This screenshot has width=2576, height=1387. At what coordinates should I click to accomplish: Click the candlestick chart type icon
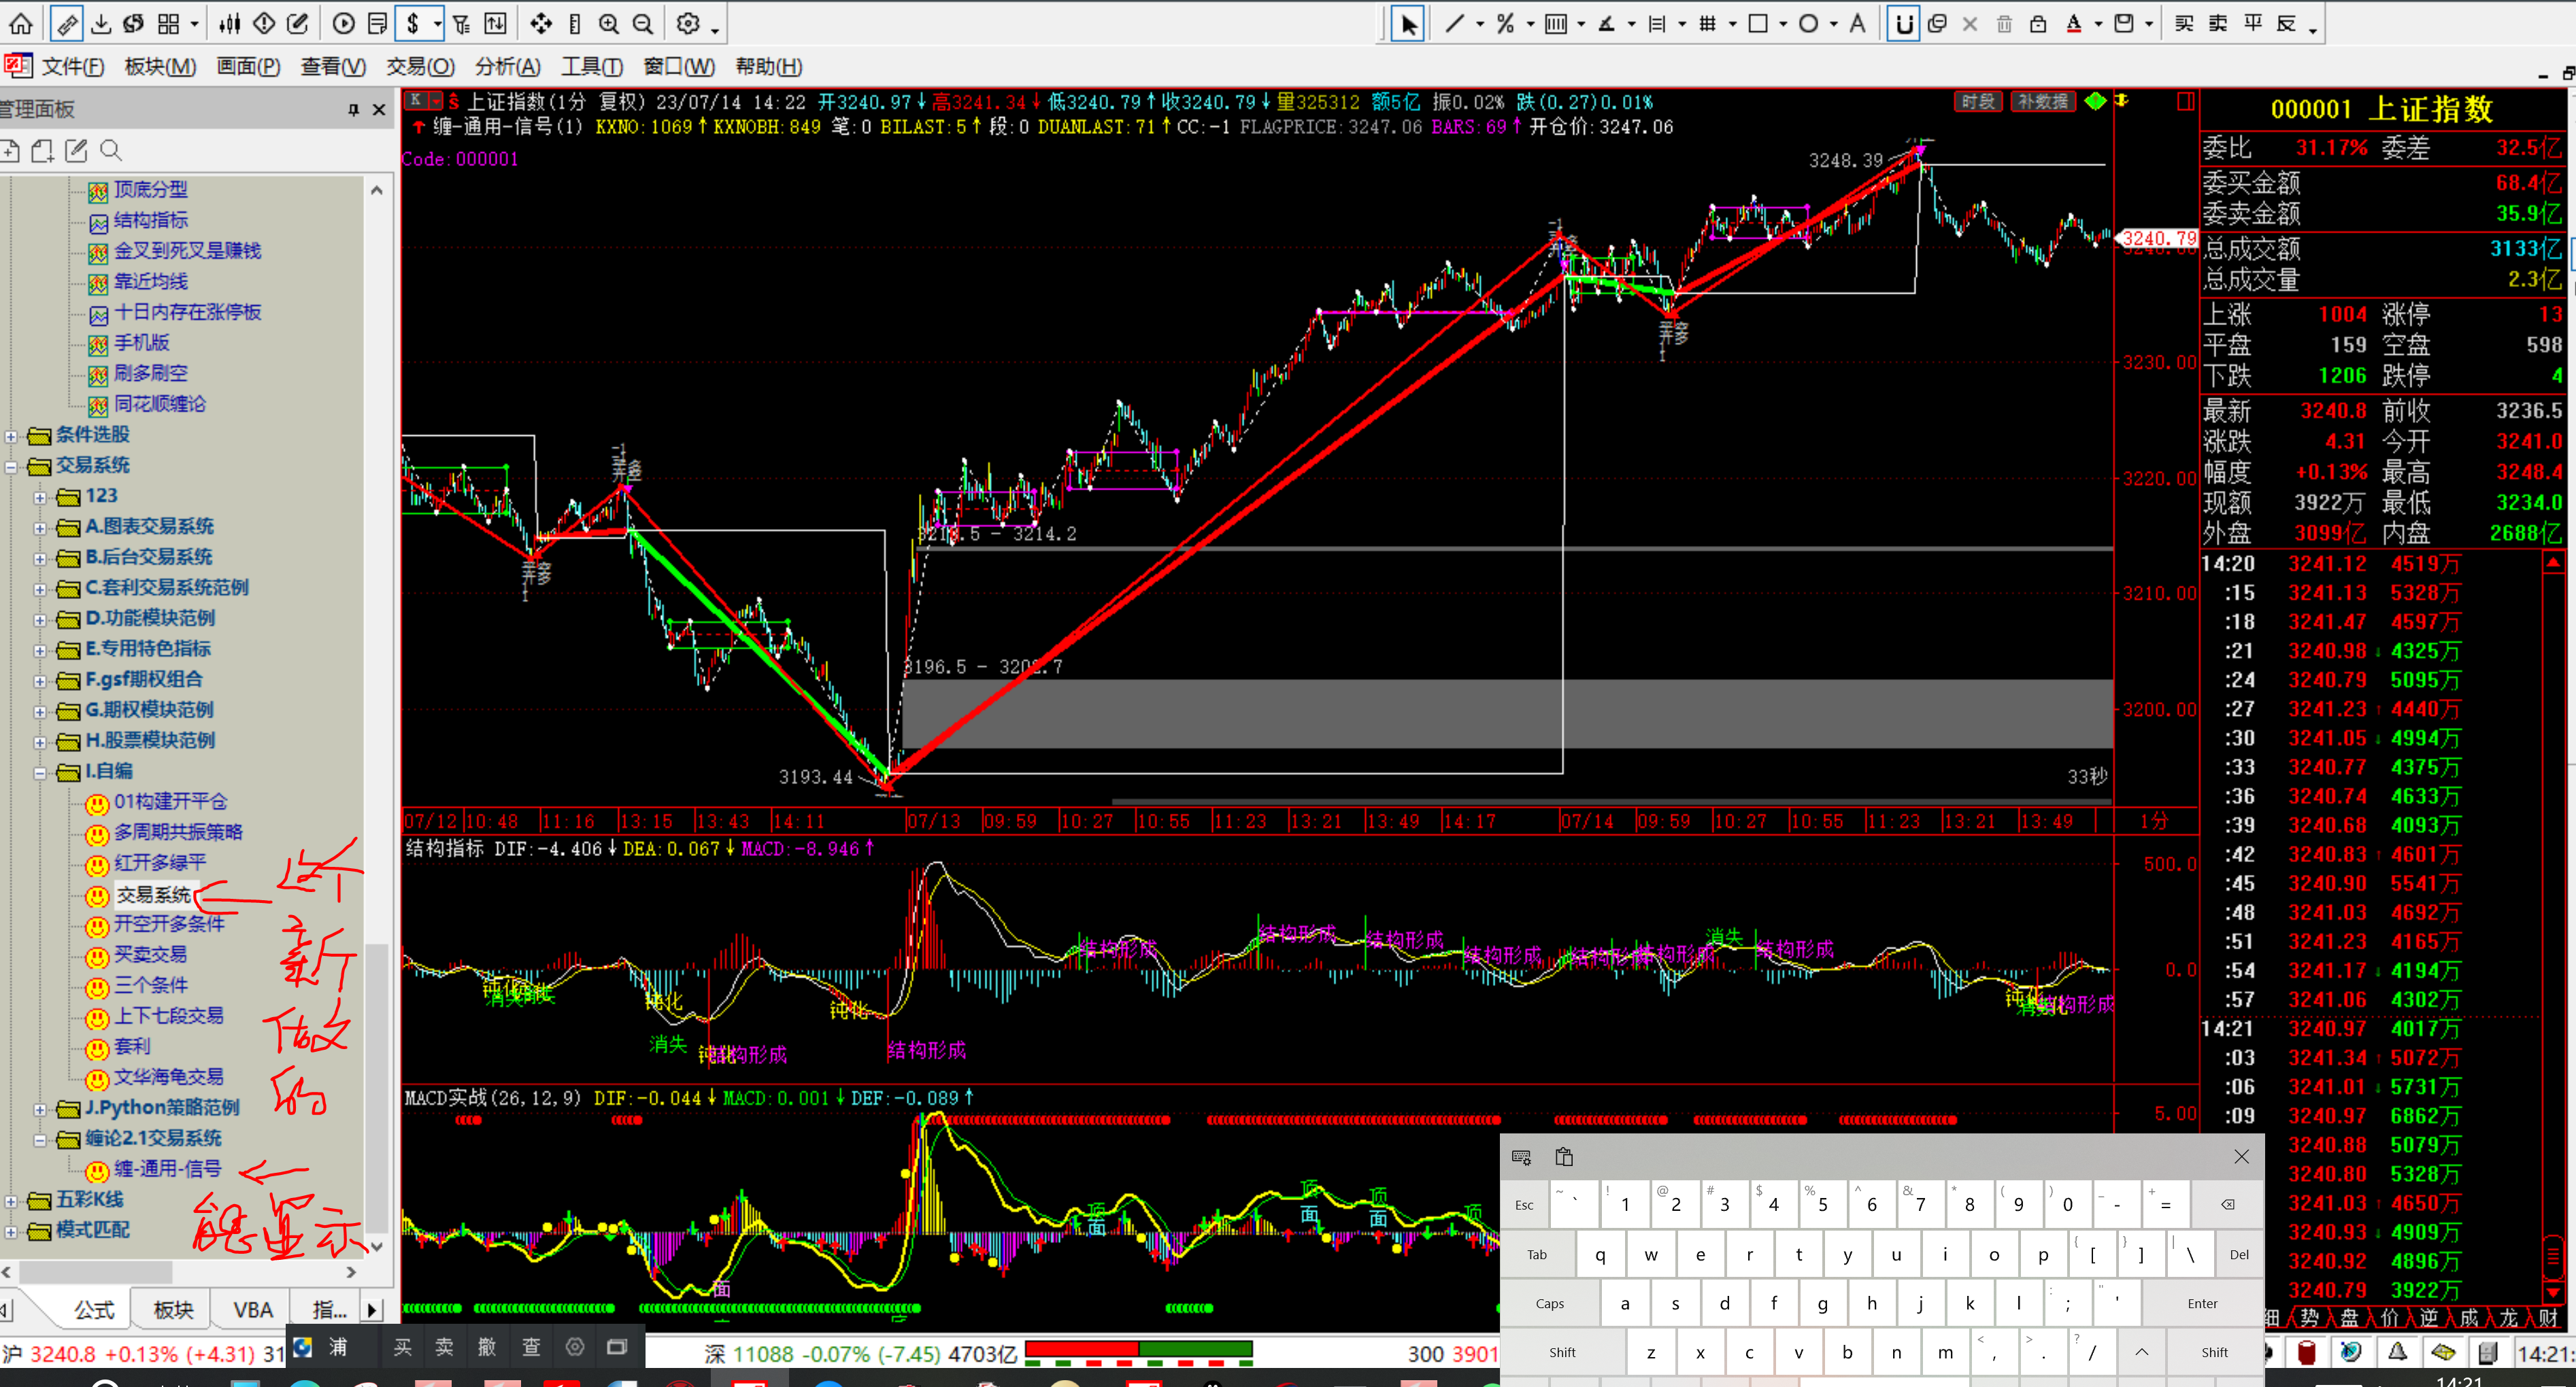230,23
